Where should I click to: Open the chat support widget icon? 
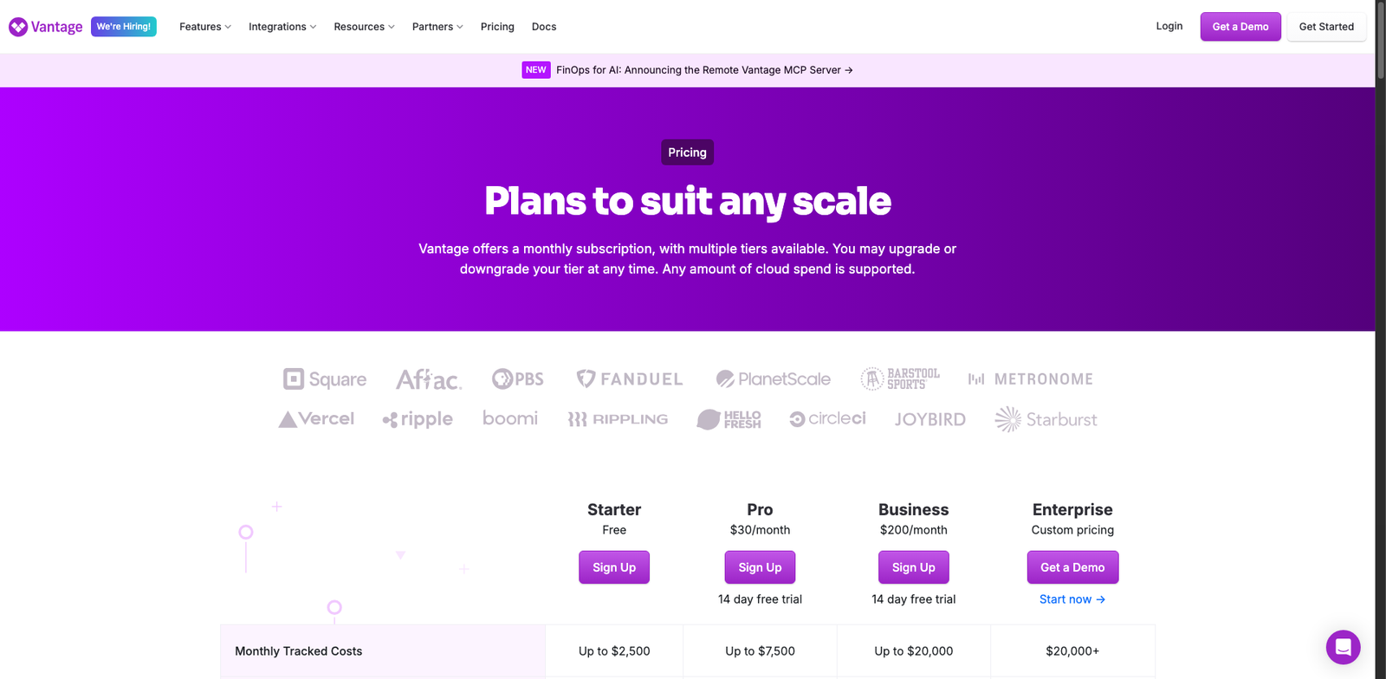[1343, 647]
